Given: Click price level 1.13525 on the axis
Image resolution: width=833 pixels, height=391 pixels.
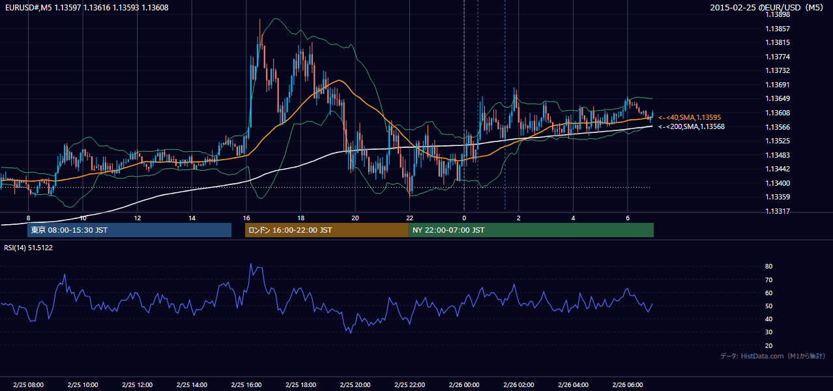Looking at the screenshot, I should point(778,141).
